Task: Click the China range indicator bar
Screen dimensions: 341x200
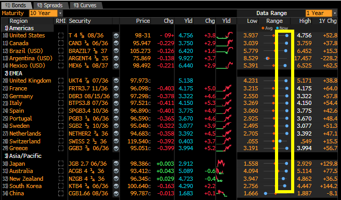Action: pos(275,193)
